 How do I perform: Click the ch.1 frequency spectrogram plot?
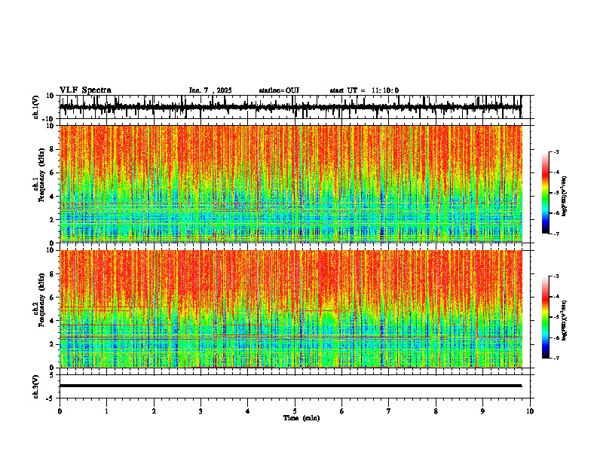point(290,184)
